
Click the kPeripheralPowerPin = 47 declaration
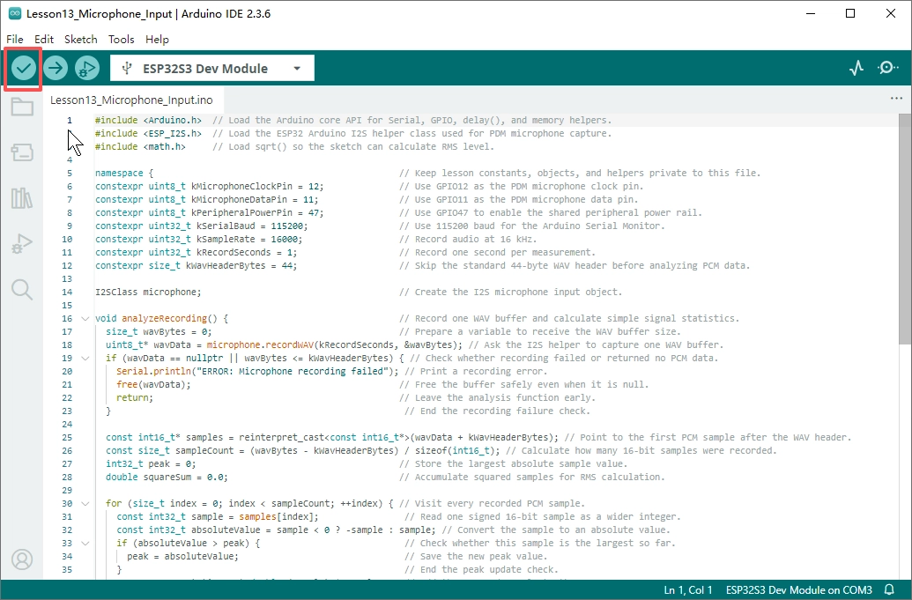click(210, 213)
